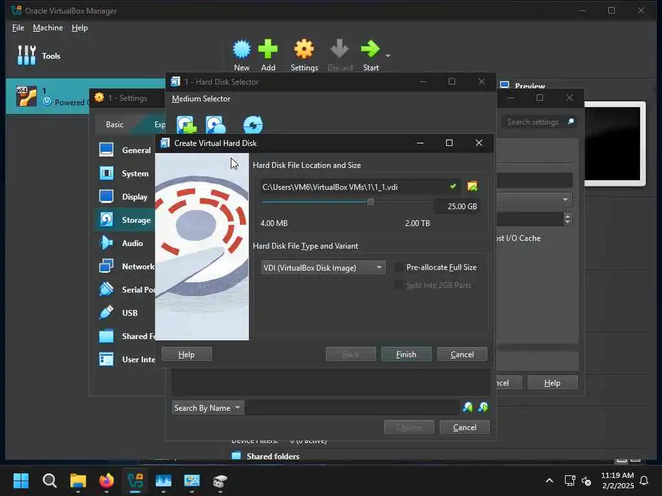Screen dimensions: 662x496
Task: Toggle the Split Into 2GB Parts checkbox
Action: (x=398, y=285)
